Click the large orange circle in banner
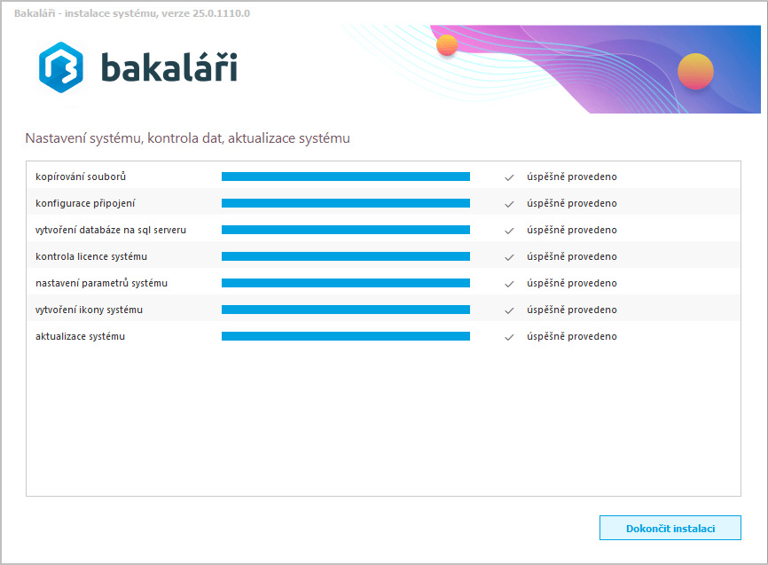The height and width of the screenshot is (565, 768). [x=695, y=72]
